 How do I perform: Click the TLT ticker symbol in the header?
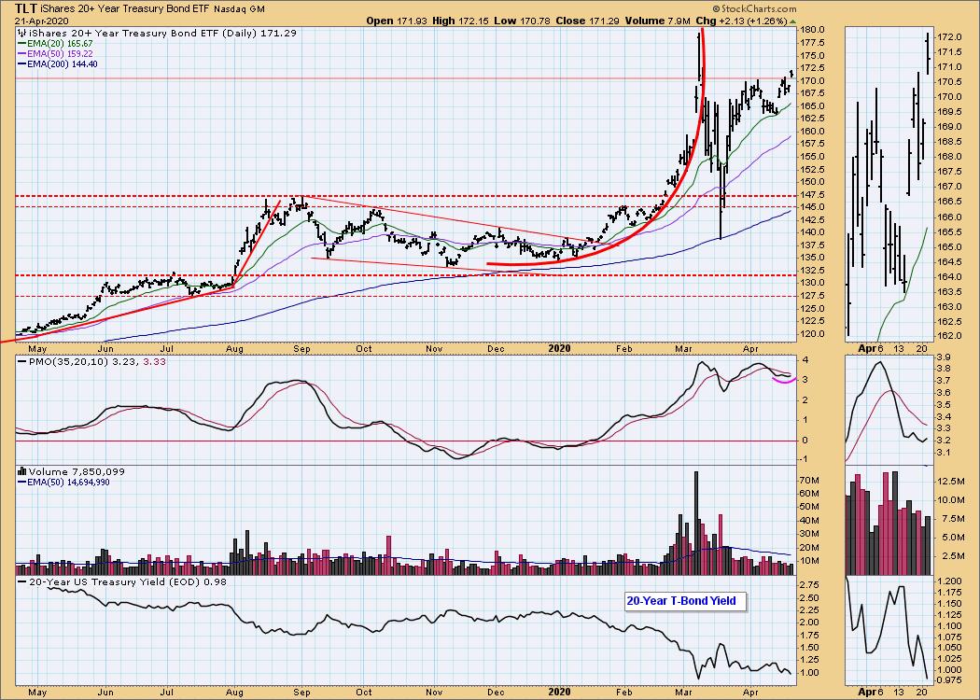click(24, 8)
